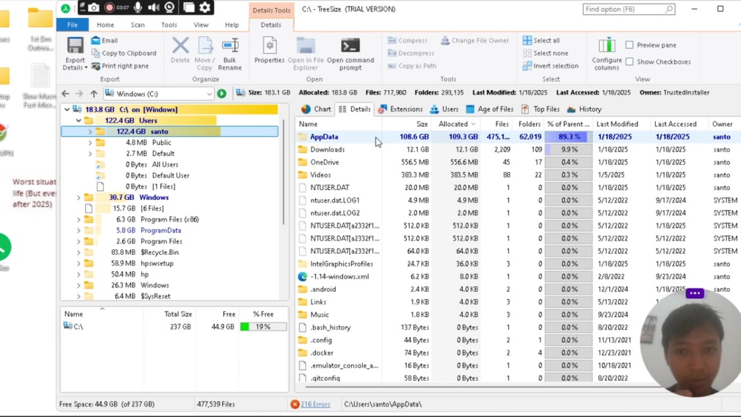
Task: Click the recorder microphone icon
Action: coord(138,8)
